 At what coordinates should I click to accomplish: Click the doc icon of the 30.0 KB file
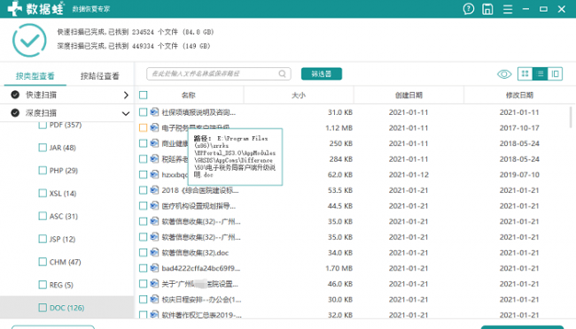click(x=154, y=299)
